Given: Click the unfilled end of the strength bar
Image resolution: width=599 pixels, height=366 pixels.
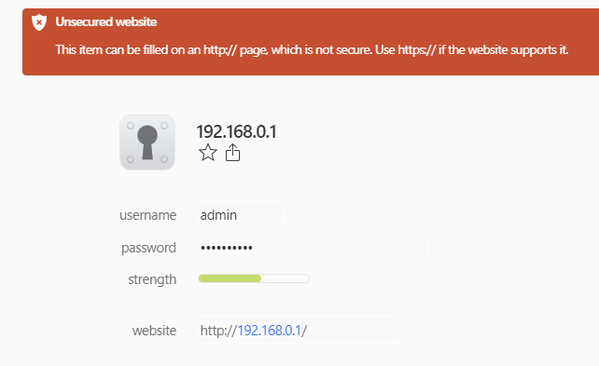Looking at the screenshot, I should pos(286,278).
